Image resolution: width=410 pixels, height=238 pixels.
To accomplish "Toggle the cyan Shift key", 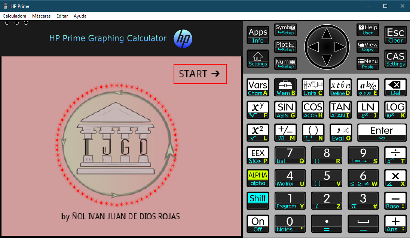I will pos(258,201).
